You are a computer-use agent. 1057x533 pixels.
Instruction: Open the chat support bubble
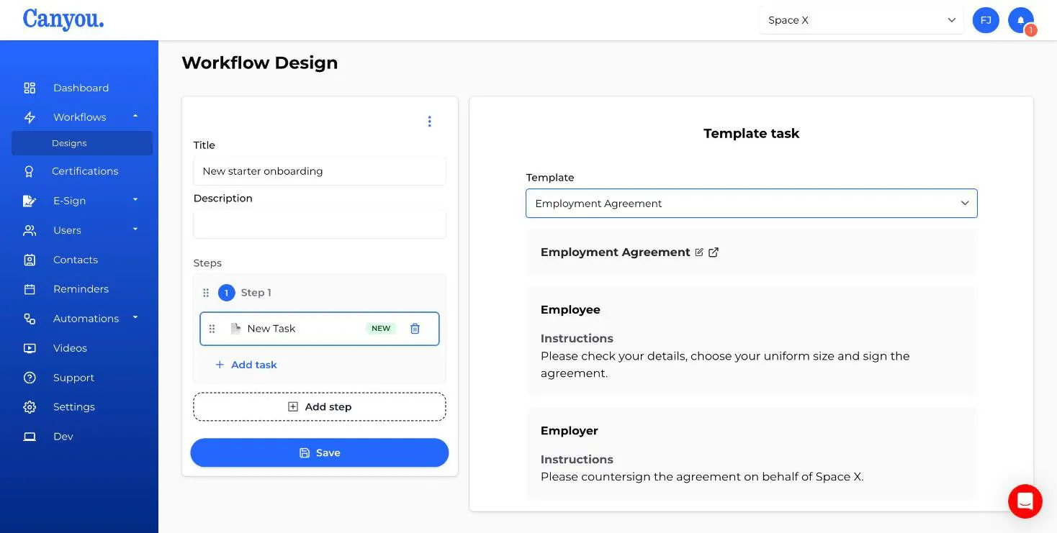(1025, 501)
